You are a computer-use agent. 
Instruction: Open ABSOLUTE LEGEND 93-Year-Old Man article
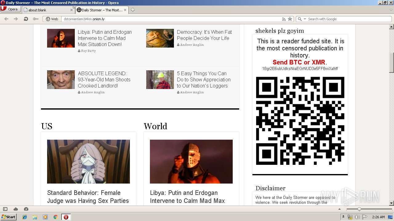104,79
